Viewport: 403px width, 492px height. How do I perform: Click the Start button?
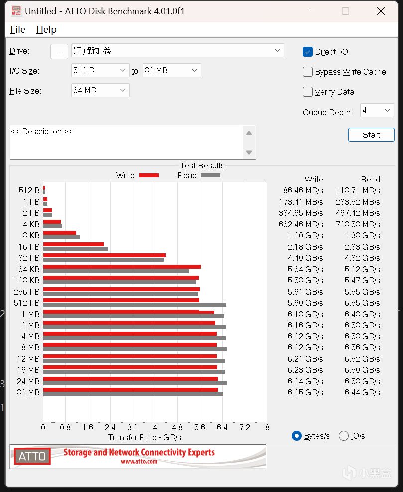point(371,135)
